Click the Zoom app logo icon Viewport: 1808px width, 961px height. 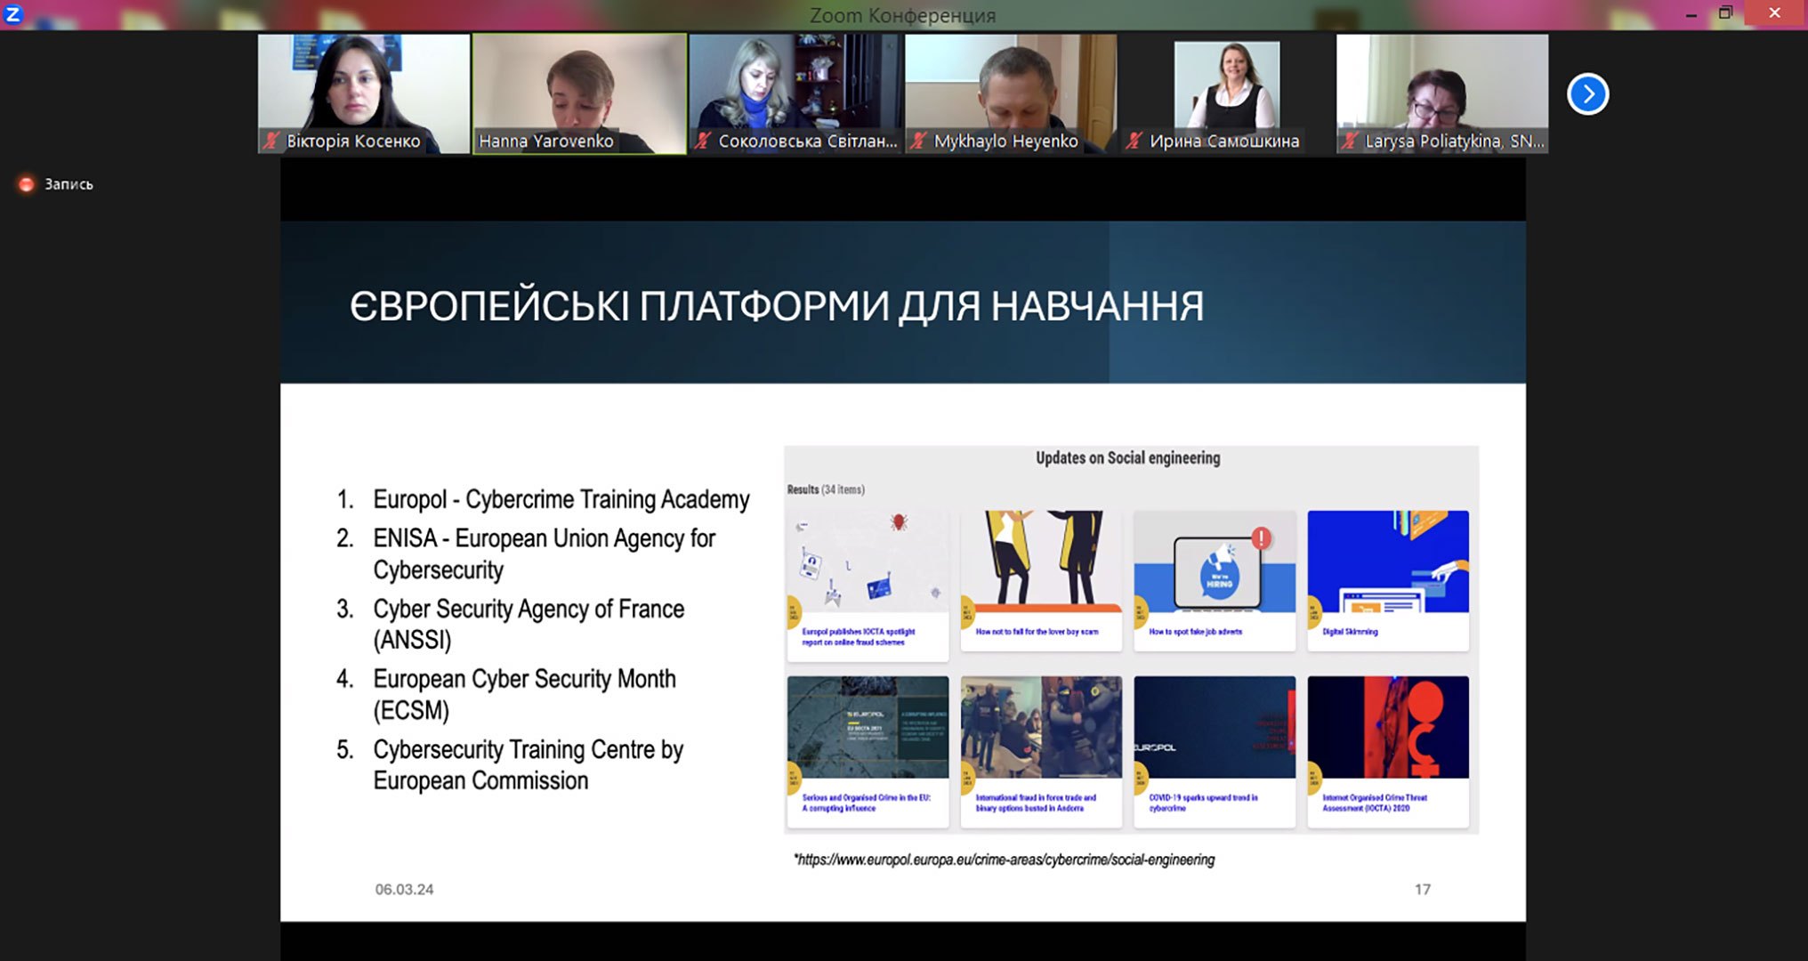tap(12, 13)
